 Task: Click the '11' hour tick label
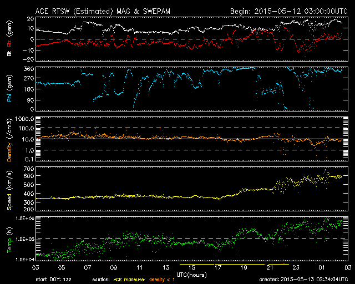[x=140, y=267]
